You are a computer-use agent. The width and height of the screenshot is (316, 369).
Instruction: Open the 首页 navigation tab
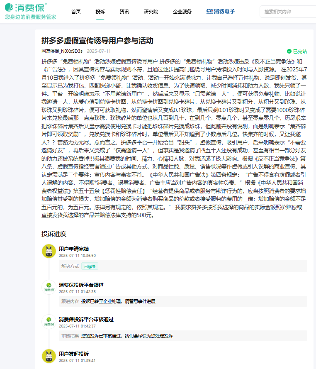click(x=76, y=12)
